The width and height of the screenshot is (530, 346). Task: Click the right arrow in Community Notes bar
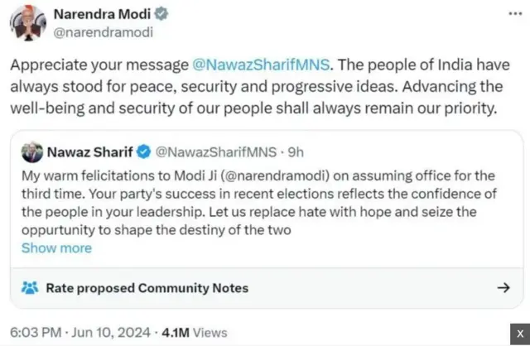click(x=502, y=288)
